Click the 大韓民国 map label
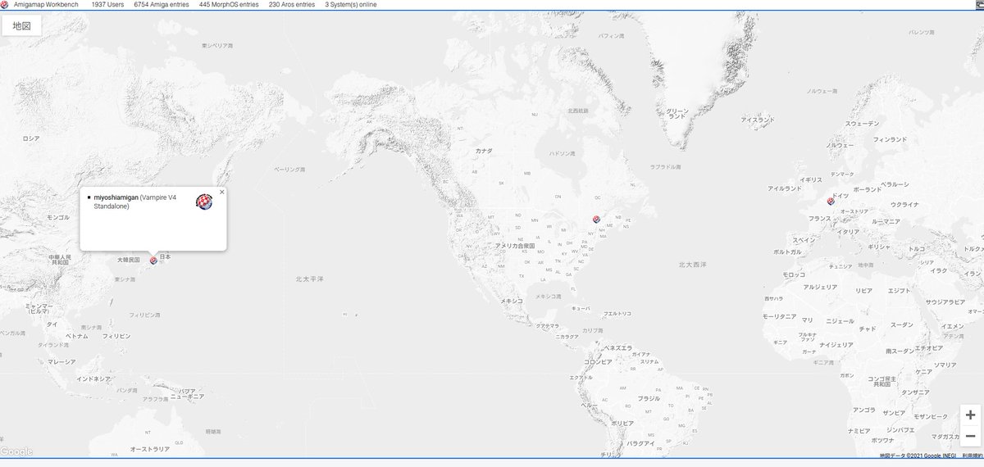This screenshot has width=984, height=467. click(x=128, y=260)
